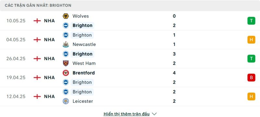Open the 12.04.25 Brighton vs Leicester match row
Screen dimensions: 260x117
(130, 96)
